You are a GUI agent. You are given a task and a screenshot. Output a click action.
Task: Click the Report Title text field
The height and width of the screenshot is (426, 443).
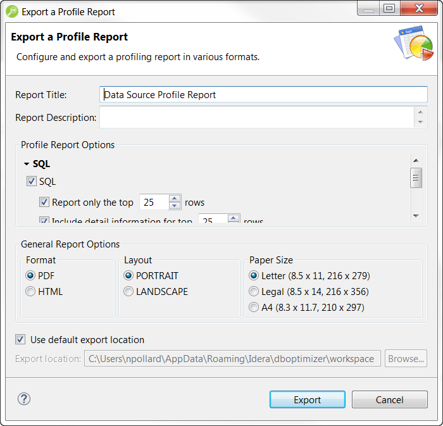coord(263,94)
